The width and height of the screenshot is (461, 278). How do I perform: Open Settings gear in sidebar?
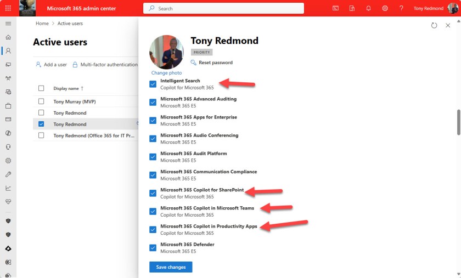point(8,161)
